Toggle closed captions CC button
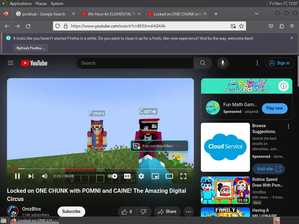The width and height of the screenshot is (299, 224). click(x=127, y=176)
